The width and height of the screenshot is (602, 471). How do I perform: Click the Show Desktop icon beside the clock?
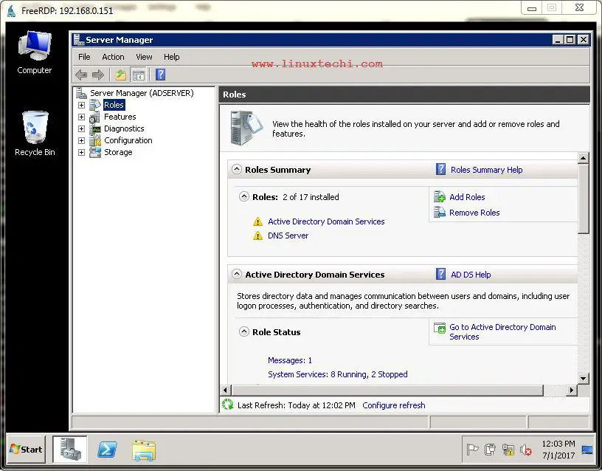click(x=587, y=450)
